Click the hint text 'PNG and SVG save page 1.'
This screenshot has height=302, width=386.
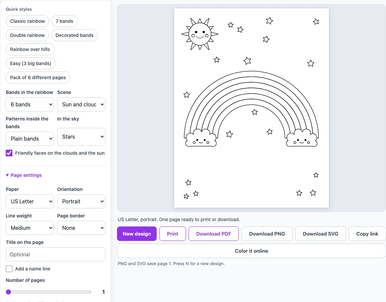(x=145, y=264)
